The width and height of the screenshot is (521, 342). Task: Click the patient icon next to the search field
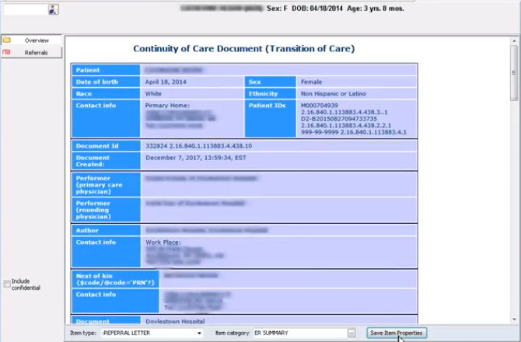54,9
